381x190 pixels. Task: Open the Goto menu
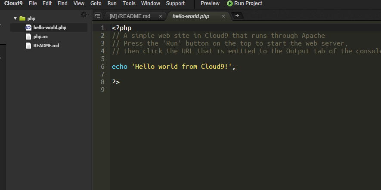click(x=96, y=3)
